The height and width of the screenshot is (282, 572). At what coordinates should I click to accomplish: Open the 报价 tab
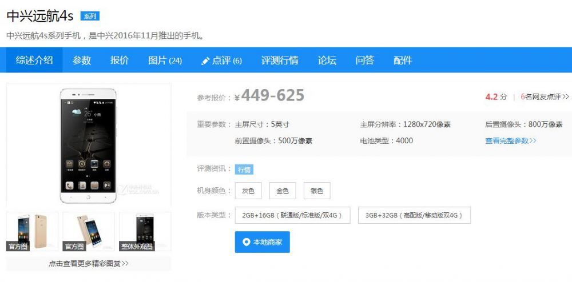pos(120,60)
